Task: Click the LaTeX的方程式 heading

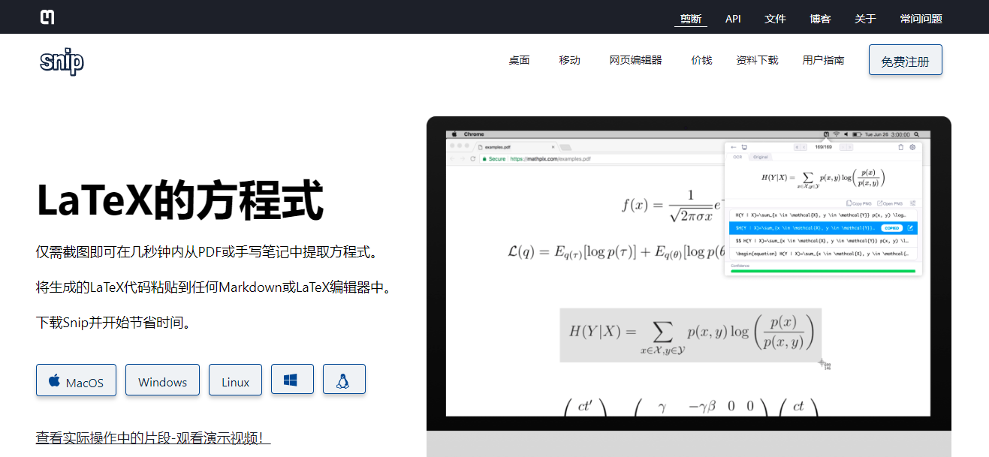Action: 180,200
